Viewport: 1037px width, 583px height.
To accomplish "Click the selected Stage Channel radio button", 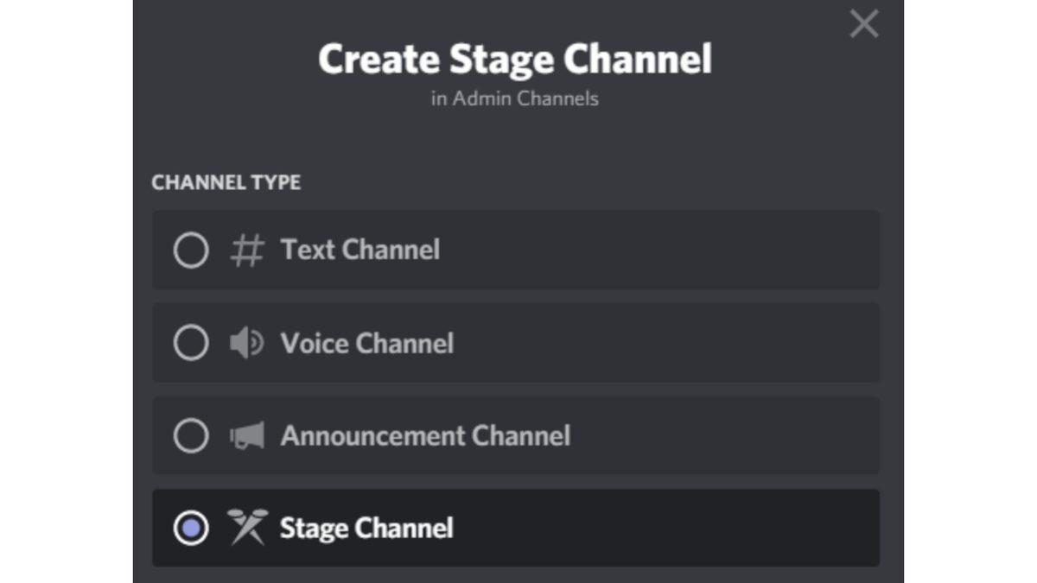I will (191, 528).
